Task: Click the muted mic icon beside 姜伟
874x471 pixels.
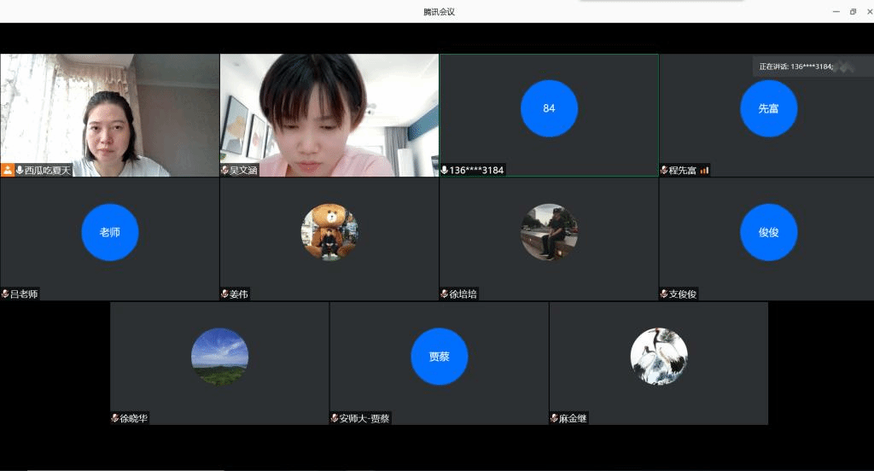Action: point(225,294)
